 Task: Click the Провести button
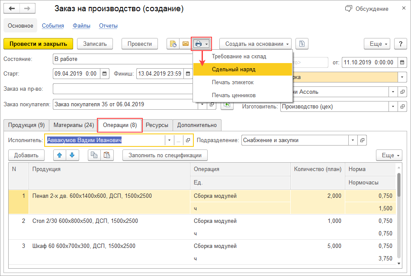(x=140, y=44)
